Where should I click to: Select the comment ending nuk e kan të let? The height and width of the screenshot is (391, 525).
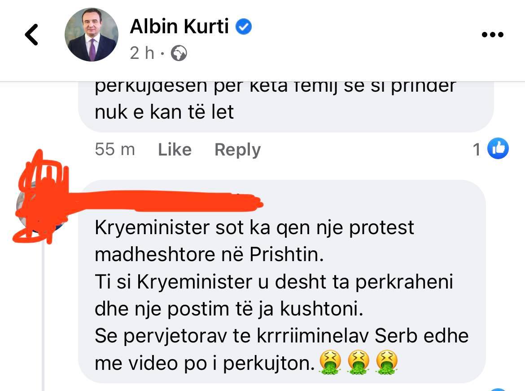pos(286,107)
